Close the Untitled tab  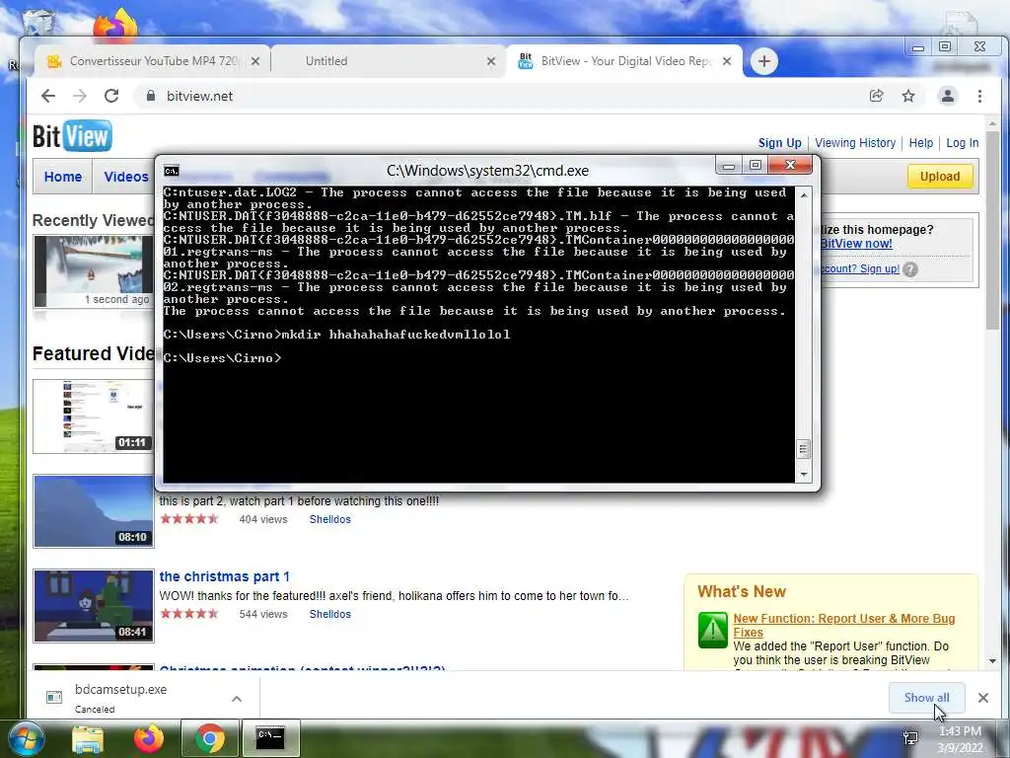point(491,61)
